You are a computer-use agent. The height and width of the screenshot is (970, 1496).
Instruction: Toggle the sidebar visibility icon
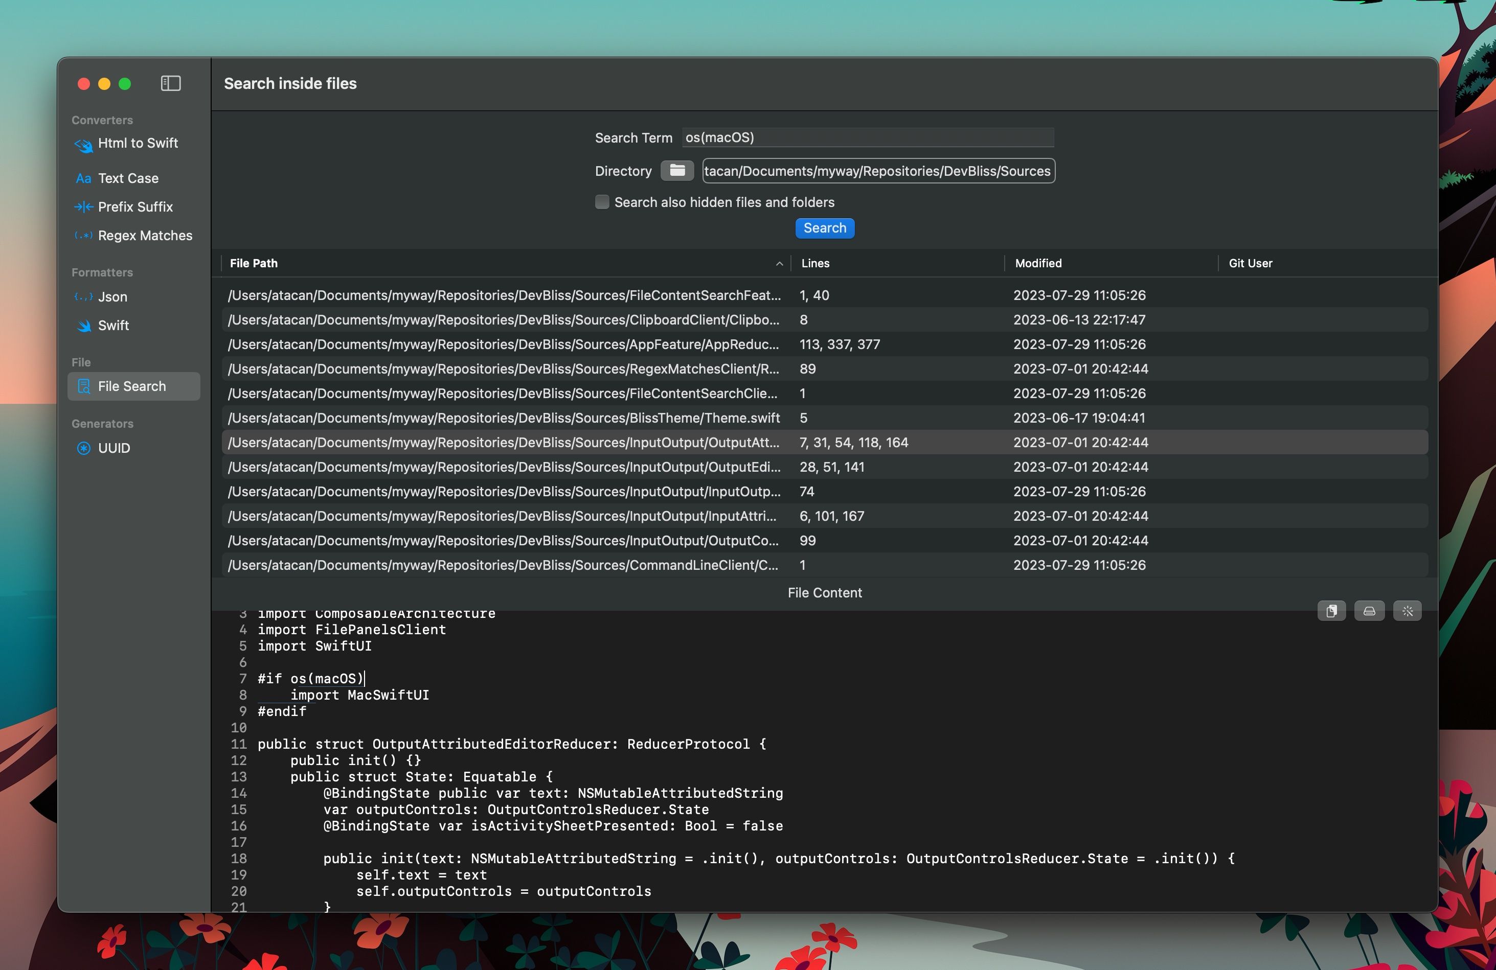pos(170,83)
